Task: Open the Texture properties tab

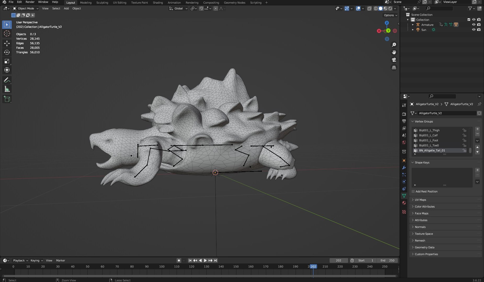Action: coord(404,212)
